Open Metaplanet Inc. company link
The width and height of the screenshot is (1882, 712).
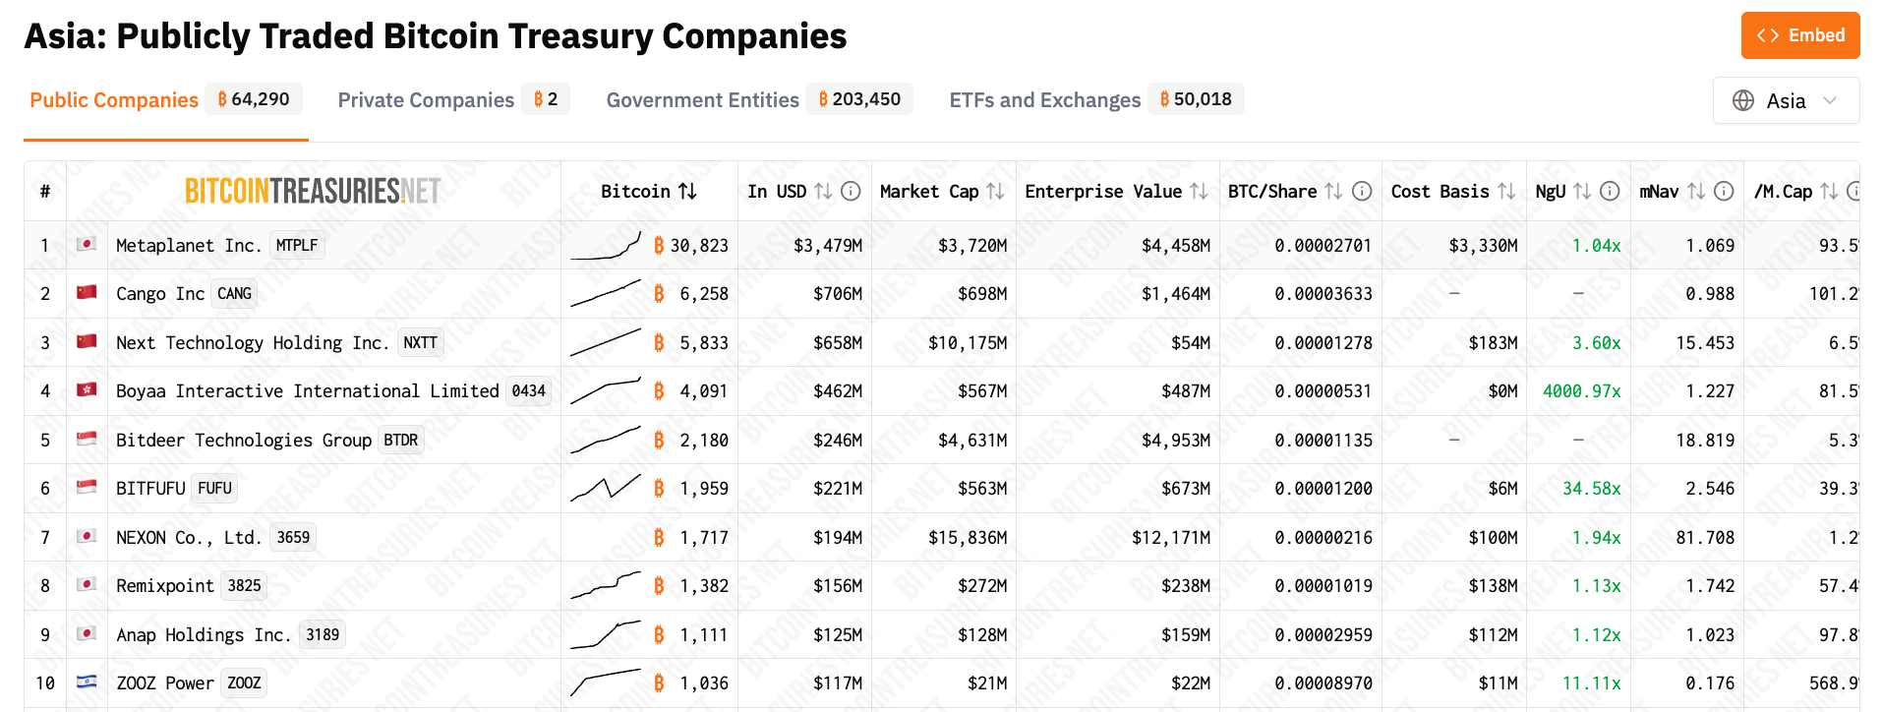(189, 245)
